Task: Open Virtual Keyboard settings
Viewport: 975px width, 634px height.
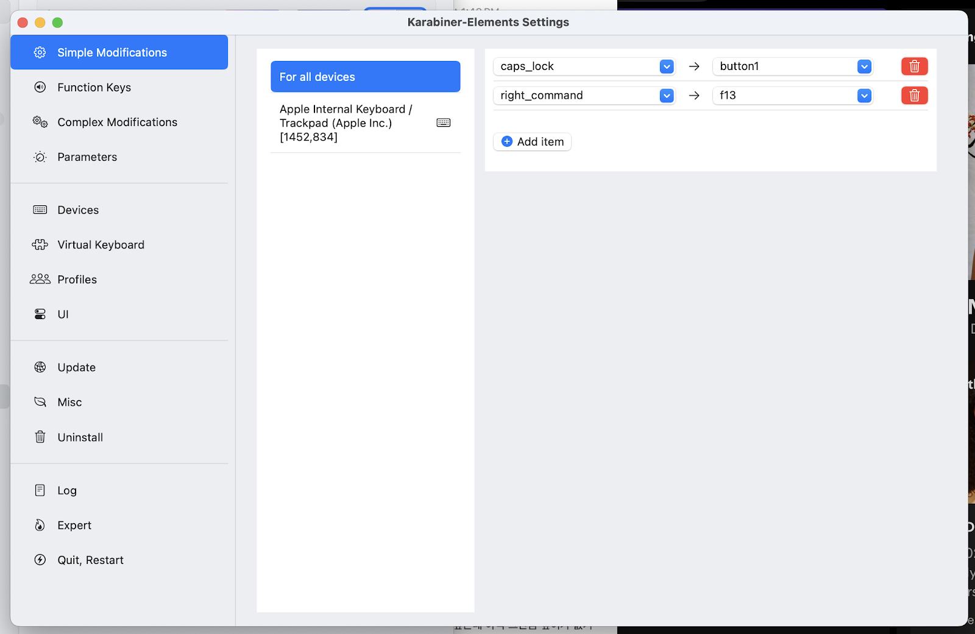Action: pos(119,244)
